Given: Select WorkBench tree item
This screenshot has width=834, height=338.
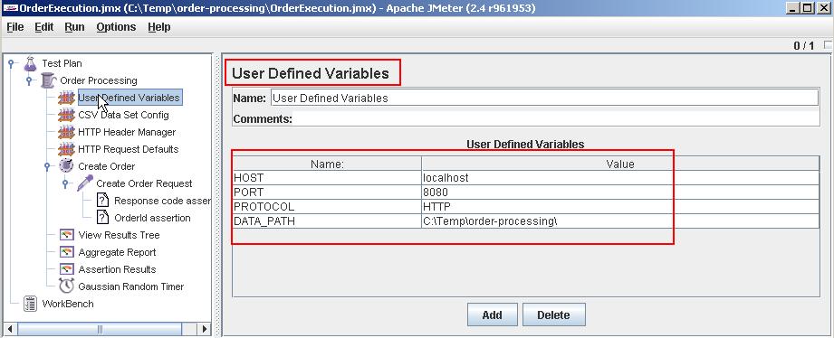Looking at the screenshot, I should pos(68,304).
